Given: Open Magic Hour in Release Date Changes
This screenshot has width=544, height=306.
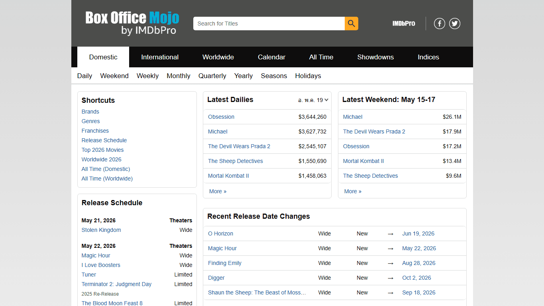Looking at the screenshot, I should click(x=222, y=248).
